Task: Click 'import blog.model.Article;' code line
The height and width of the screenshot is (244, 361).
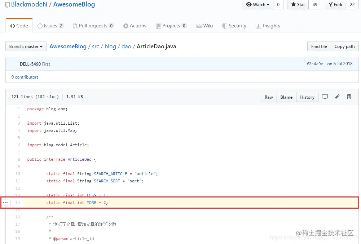Action: [x=58, y=145]
